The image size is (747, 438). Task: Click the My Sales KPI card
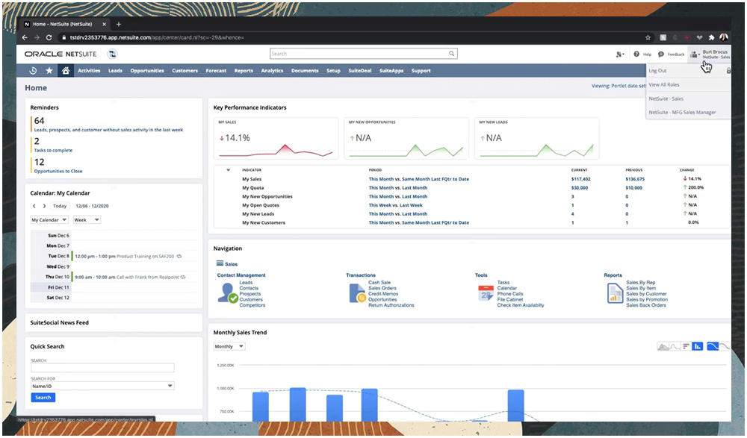pyautogui.click(x=276, y=139)
